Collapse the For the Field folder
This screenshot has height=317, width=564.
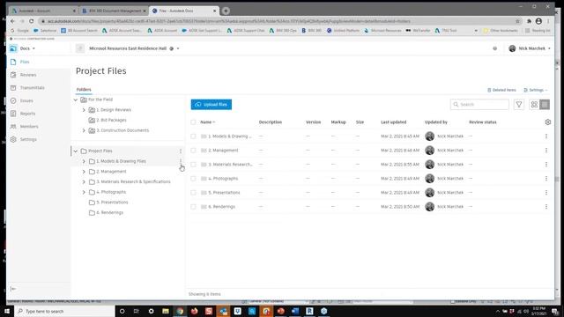click(x=76, y=100)
